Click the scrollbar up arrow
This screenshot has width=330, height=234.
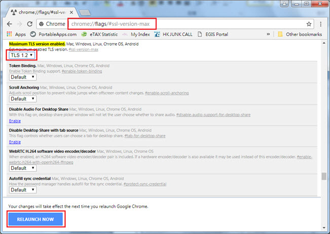tap(324, 43)
